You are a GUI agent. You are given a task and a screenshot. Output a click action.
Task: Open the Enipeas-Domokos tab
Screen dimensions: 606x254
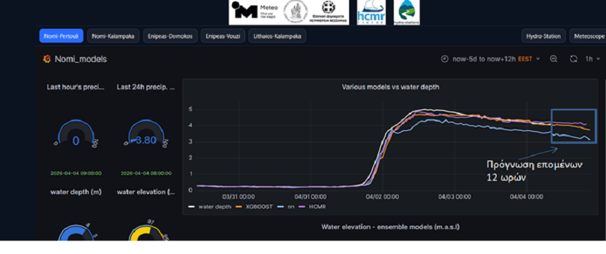click(x=171, y=36)
